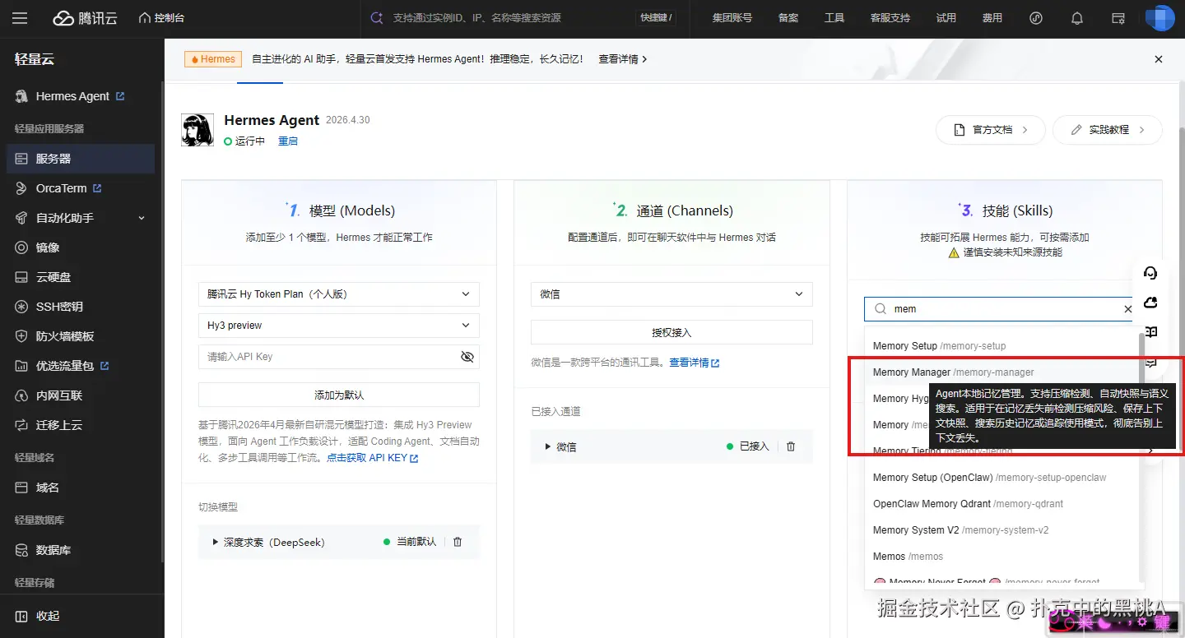Image resolution: width=1185 pixels, height=638 pixels.
Task: Select Memory Setup (OpenClaw) skill
Action: [1001, 478]
